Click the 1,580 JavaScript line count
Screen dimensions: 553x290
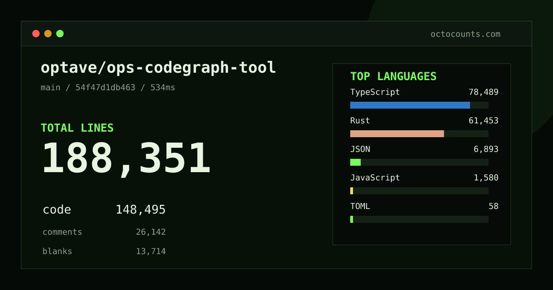coord(486,178)
